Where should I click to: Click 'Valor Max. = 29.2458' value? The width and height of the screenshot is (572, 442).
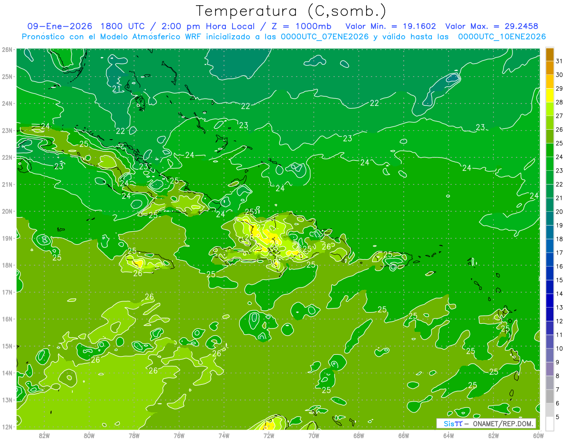point(492,26)
